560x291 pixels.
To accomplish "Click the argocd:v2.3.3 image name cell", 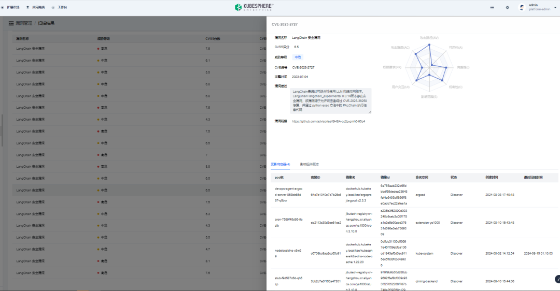I will coord(359,195).
